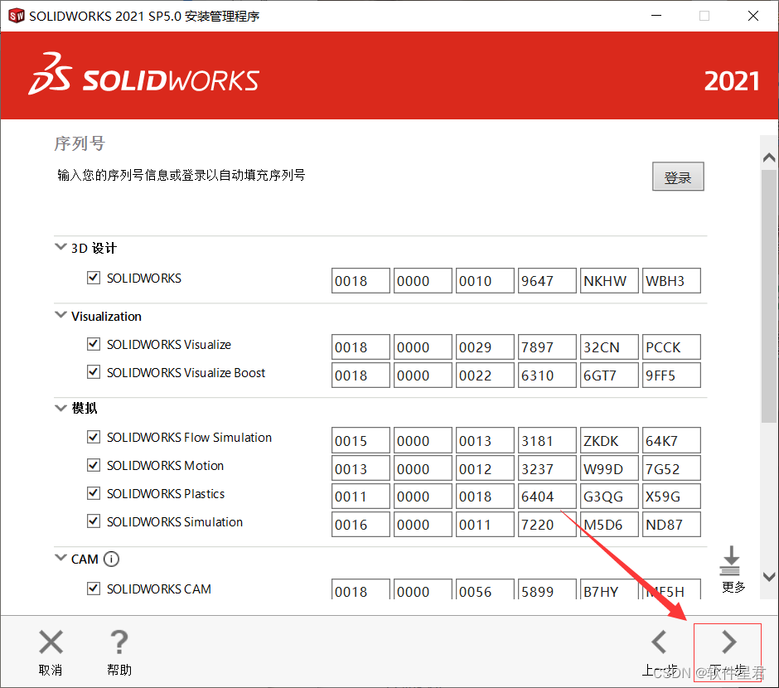The image size is (779, 688).
Task: Collapse the 3D 设计 section
Action: coord(60,247)
